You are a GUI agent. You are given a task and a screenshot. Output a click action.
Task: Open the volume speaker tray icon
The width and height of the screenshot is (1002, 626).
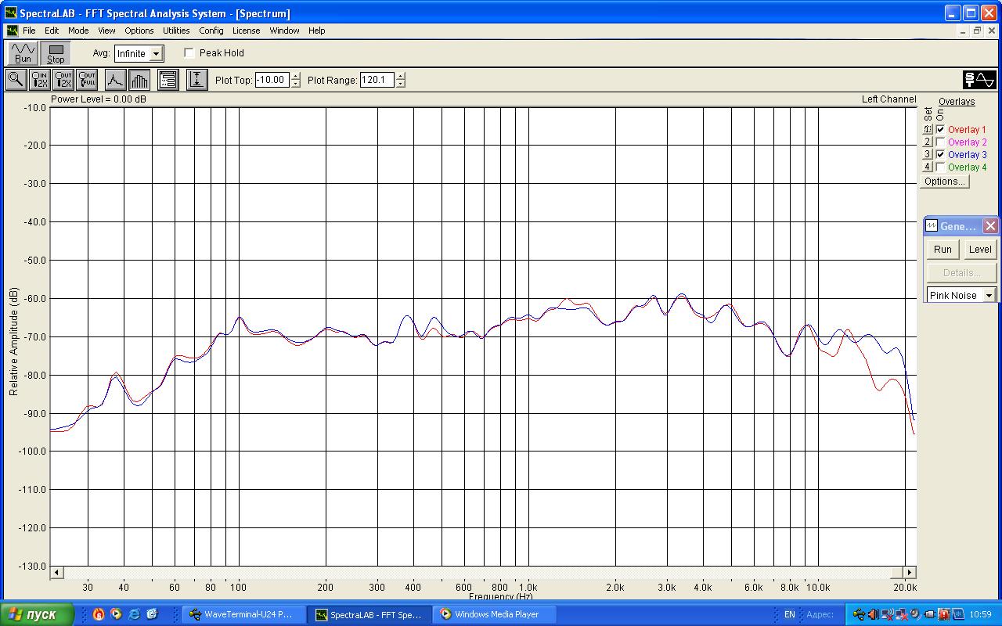(874, 614)
